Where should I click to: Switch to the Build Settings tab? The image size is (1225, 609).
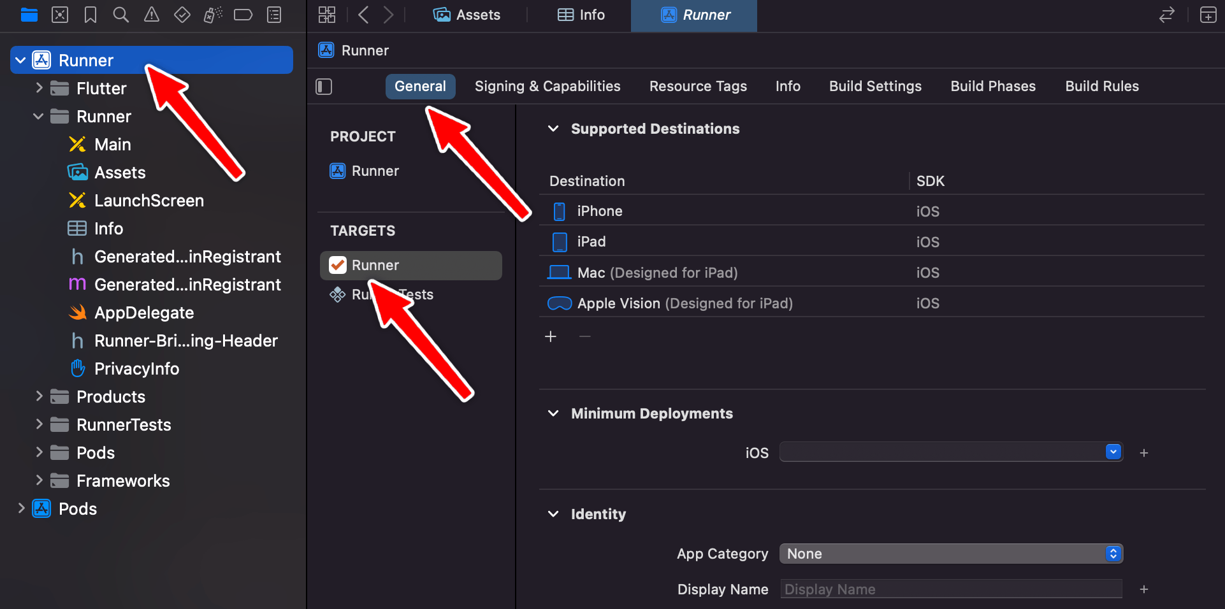(875, 86)
